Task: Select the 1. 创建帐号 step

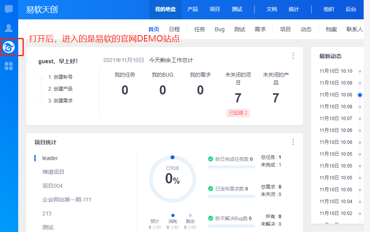Action: click(60, 77)
